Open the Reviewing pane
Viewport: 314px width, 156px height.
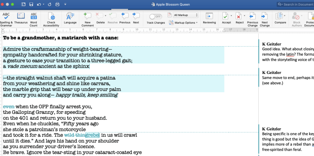click(x=209, y=19)
